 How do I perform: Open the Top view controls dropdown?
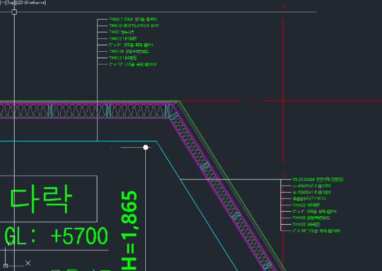11,3
